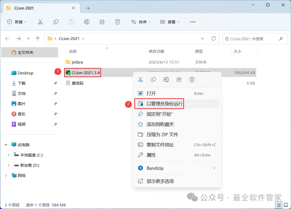
Task: Click the Cut icon in the toolbar
Action: click(x=40, y=22)
